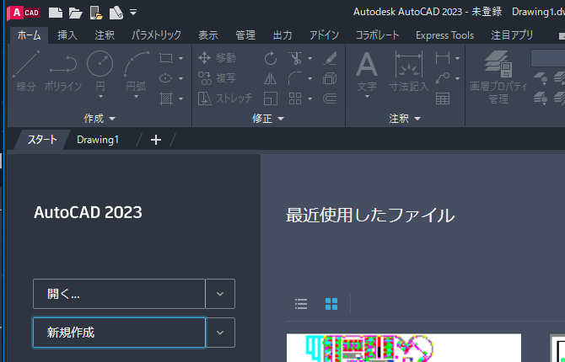565x362 pixels.
Task: Open the Express Tools ribbon tab
Action: click(444, 35)
